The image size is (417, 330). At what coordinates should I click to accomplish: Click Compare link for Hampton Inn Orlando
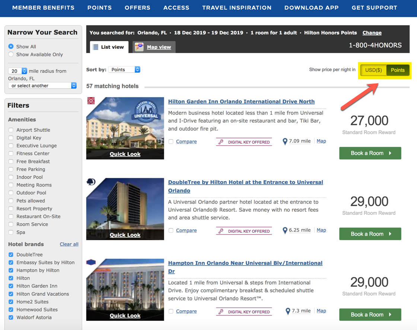(x=187, y=311)
